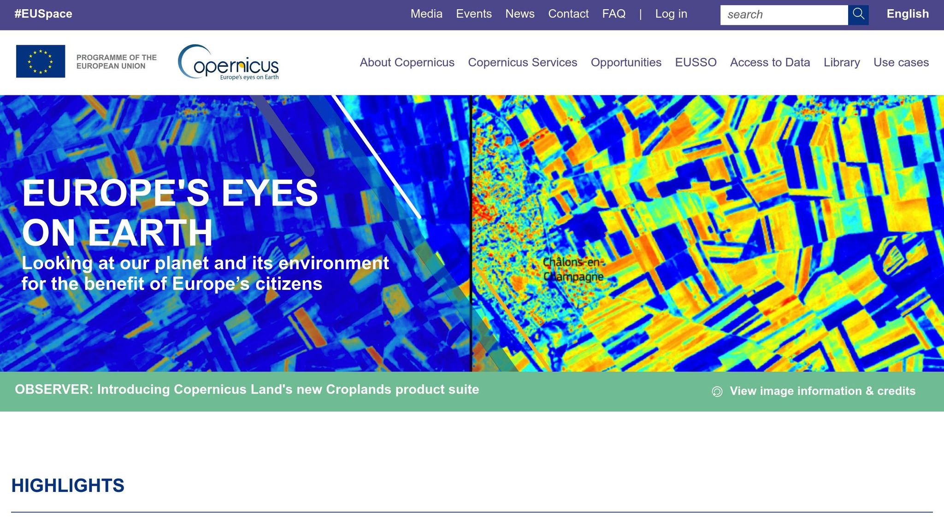944x531 pixels.
Task: Open the image information circular icon
Action: pos(717,391)
